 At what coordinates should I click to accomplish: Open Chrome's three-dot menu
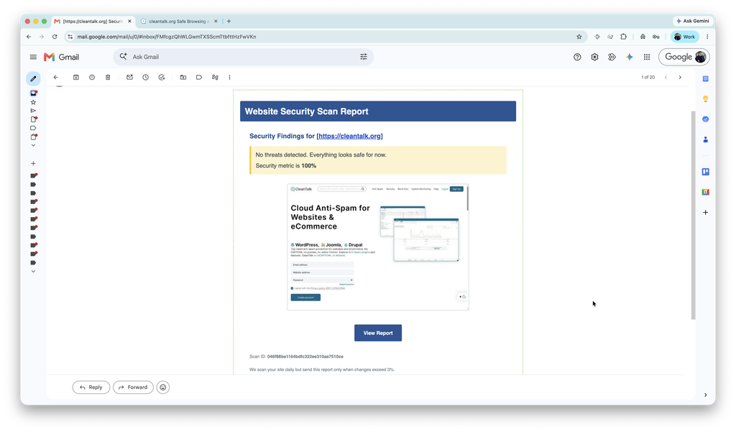pos(707,37)
